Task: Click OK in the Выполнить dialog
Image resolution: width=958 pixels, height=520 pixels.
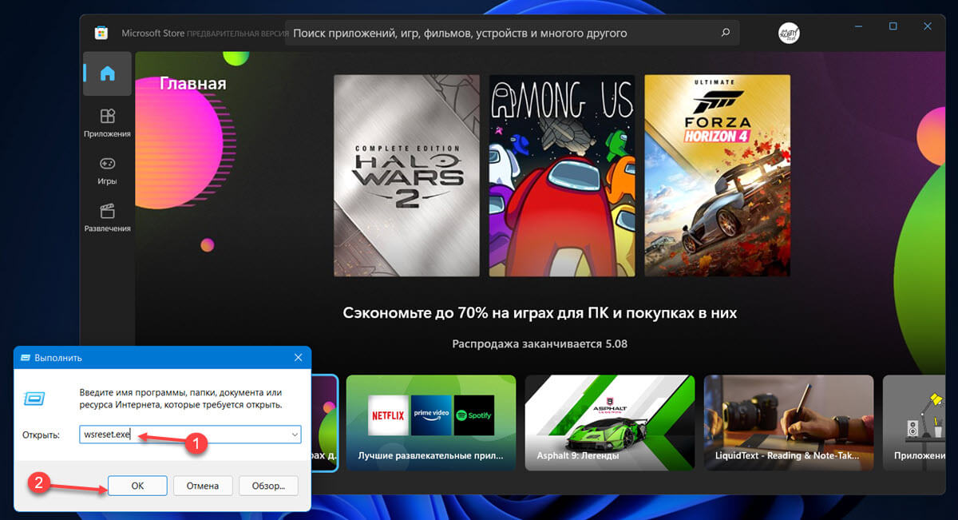Action: pyautogui.click(x=137, y=485)
